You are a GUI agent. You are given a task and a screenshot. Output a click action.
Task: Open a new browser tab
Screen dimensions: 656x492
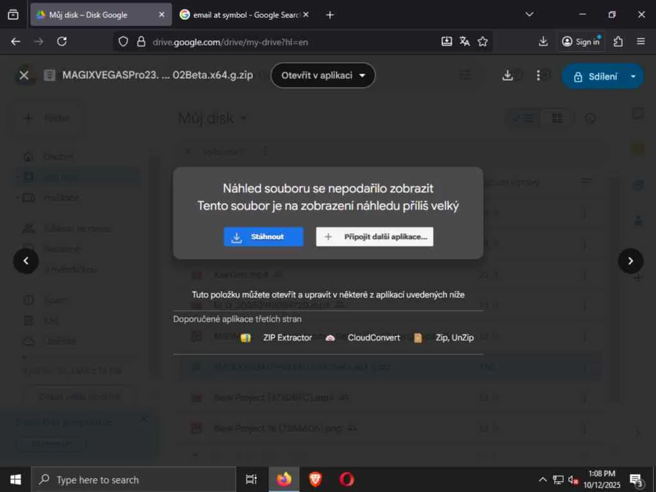coord(330,15)
